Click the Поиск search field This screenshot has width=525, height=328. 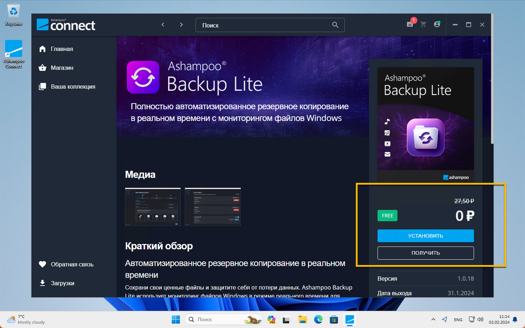[x=262, y=25]
